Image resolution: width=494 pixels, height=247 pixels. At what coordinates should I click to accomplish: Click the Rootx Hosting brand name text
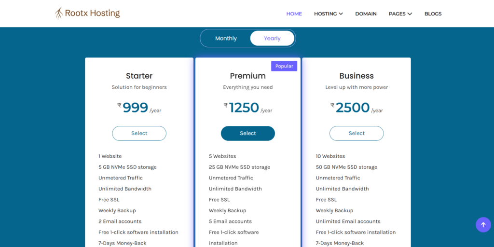pos(92,13)
